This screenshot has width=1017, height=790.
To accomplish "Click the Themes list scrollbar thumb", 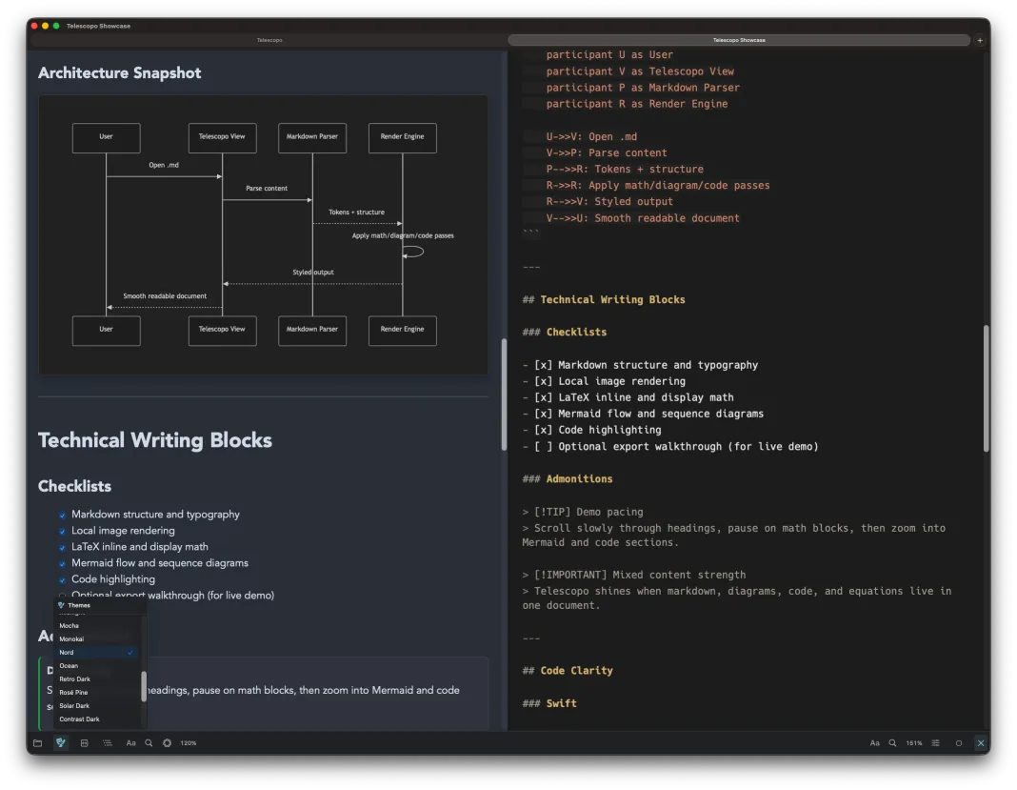I will point(144,686).
